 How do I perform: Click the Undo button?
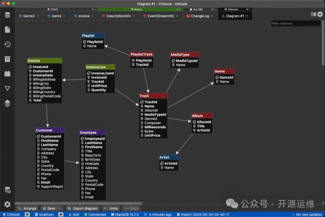tap(111, 208)
